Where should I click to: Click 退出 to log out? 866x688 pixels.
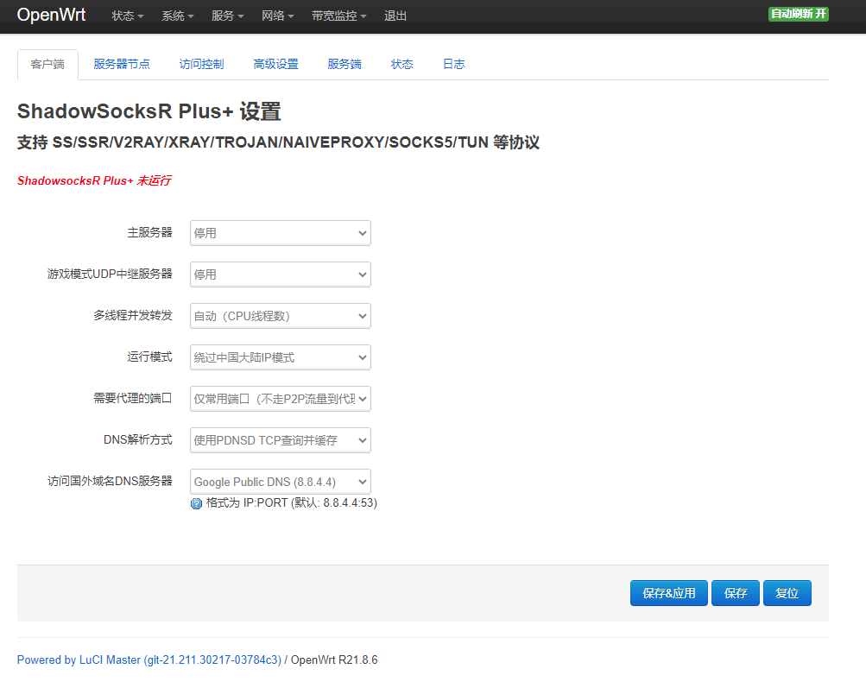395,16
